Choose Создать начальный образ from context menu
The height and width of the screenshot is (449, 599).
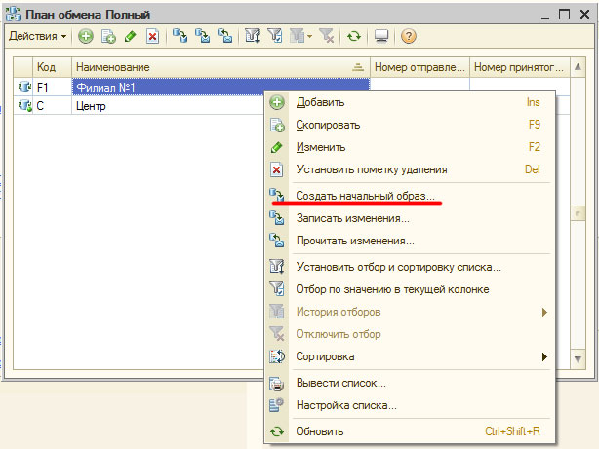(x=365, y=196)
